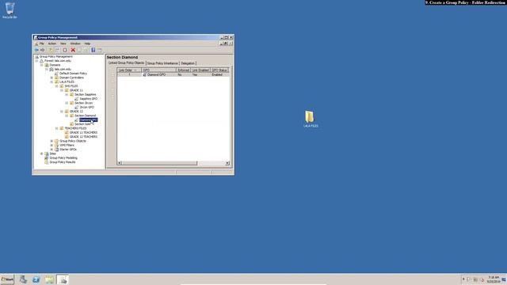Select Section Sapphire in the tree

pos(85,94)
